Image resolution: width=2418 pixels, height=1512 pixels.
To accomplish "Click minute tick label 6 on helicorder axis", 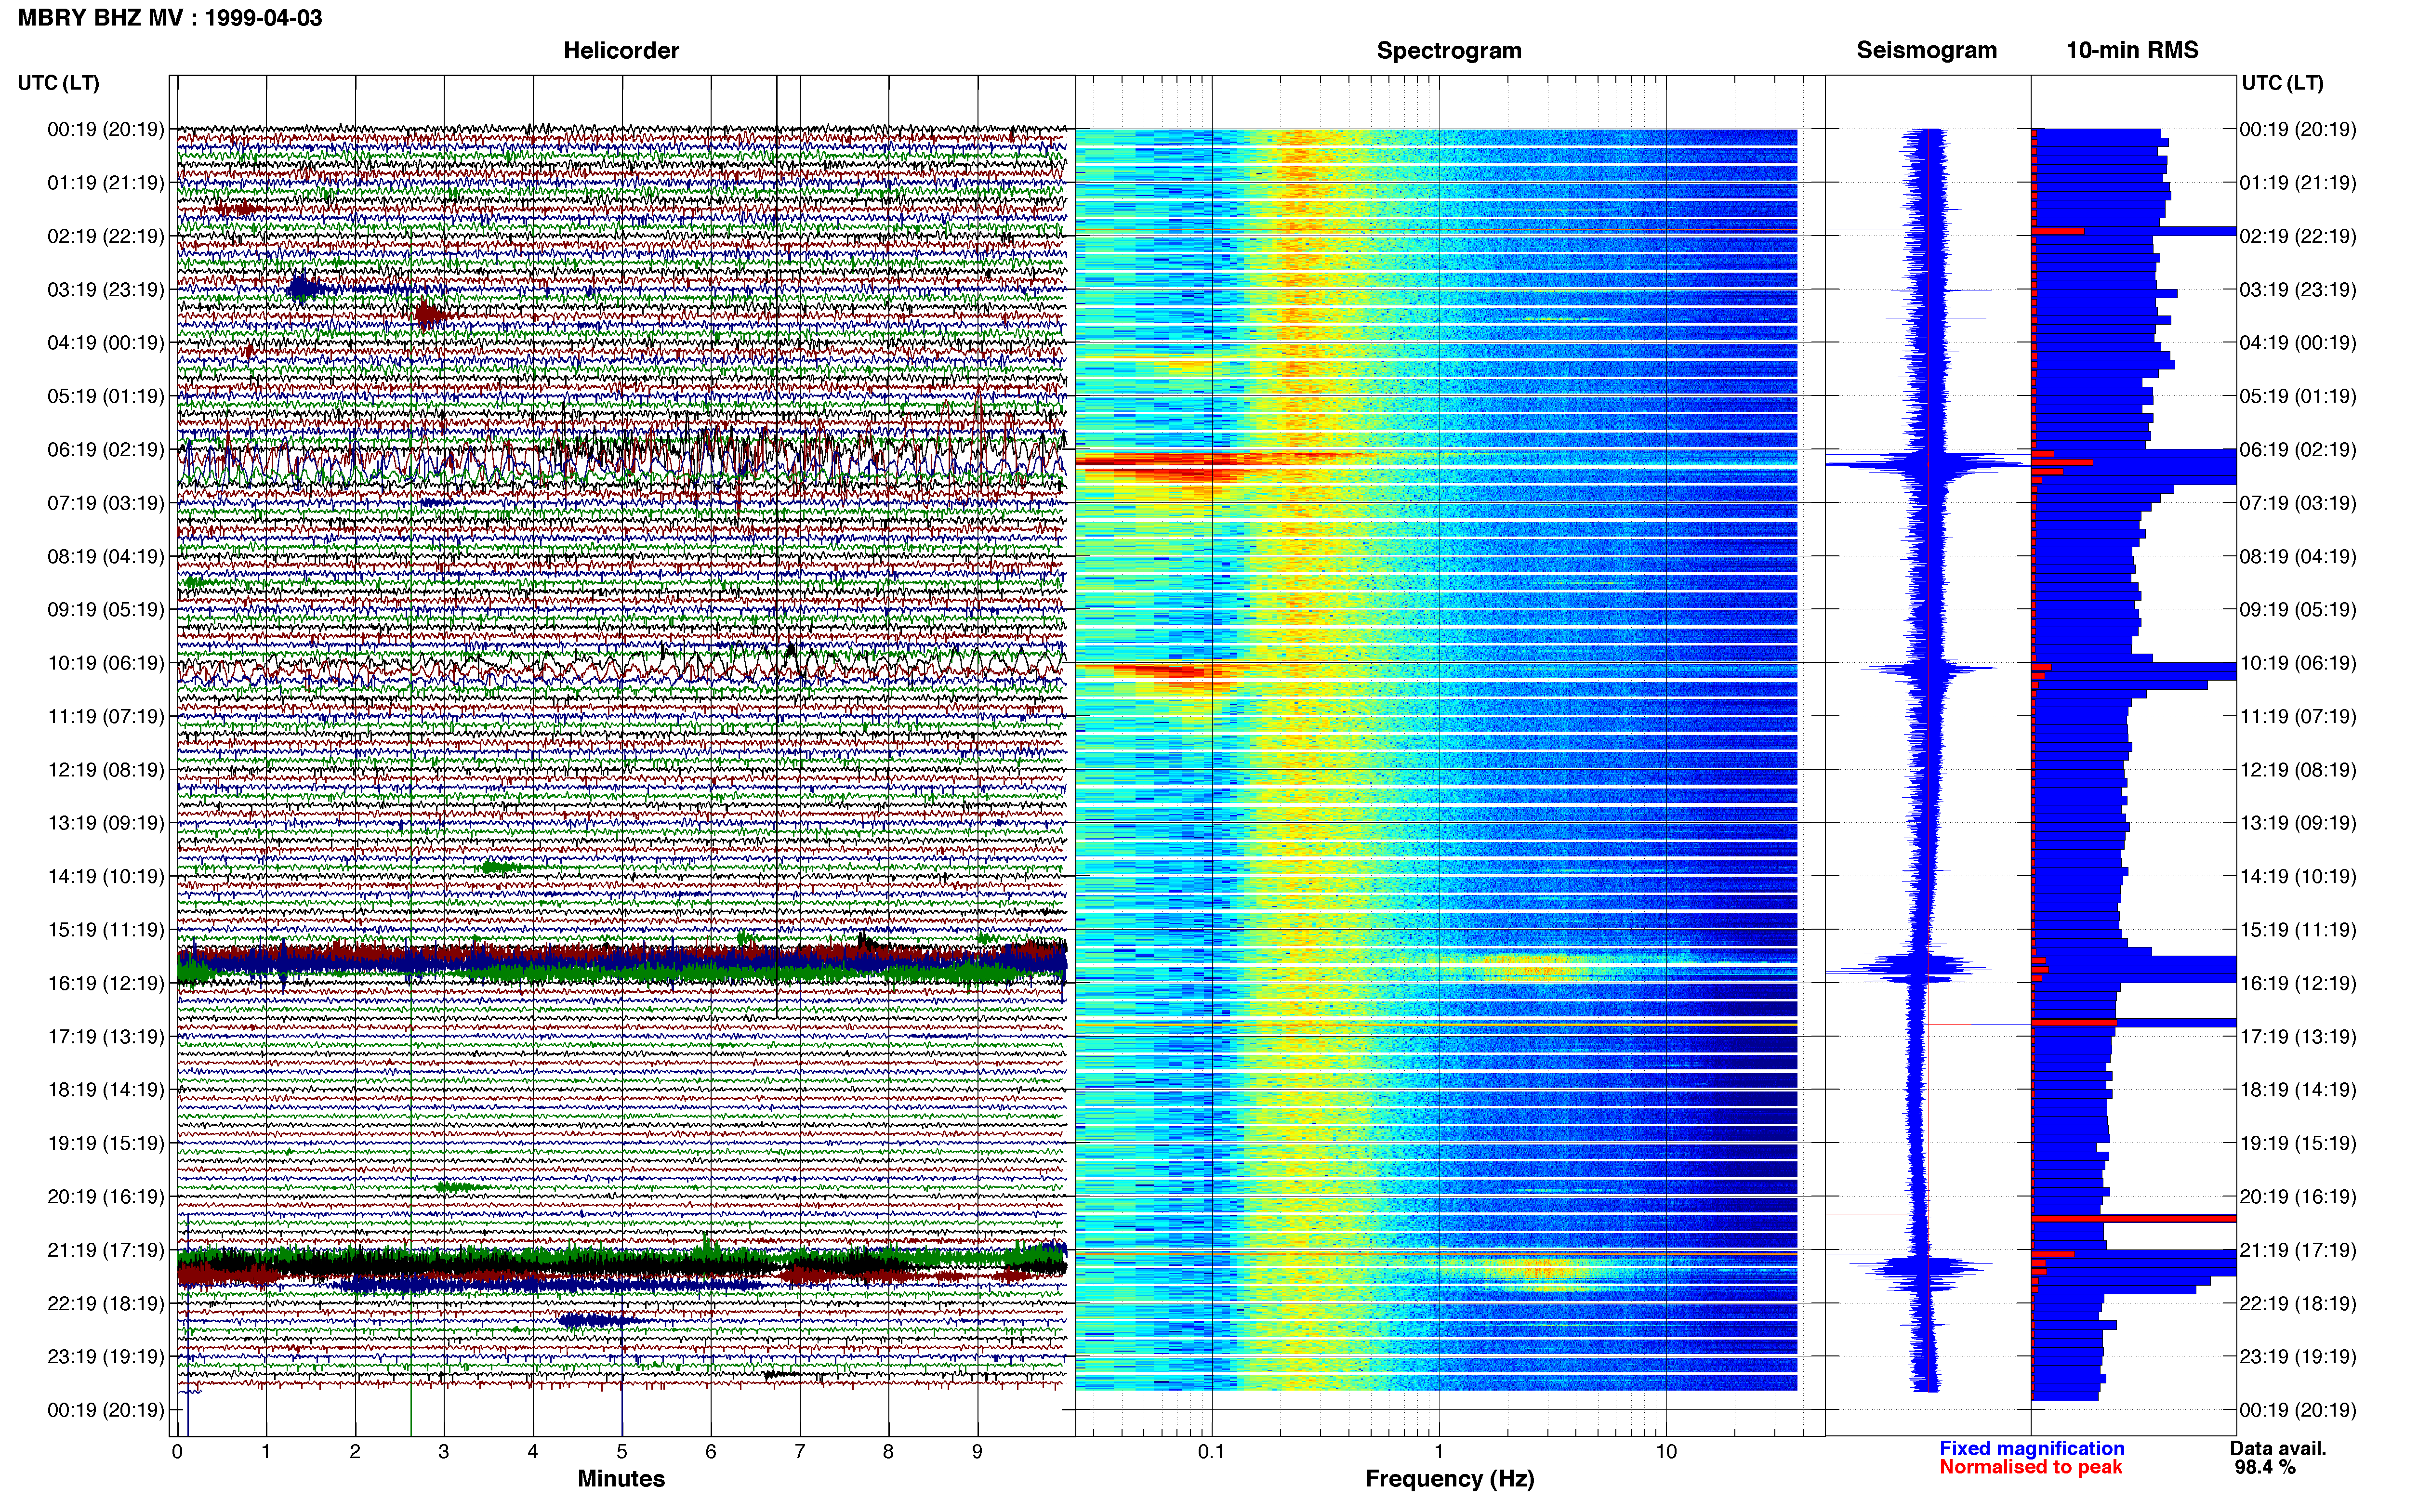I will [711, 1452].
